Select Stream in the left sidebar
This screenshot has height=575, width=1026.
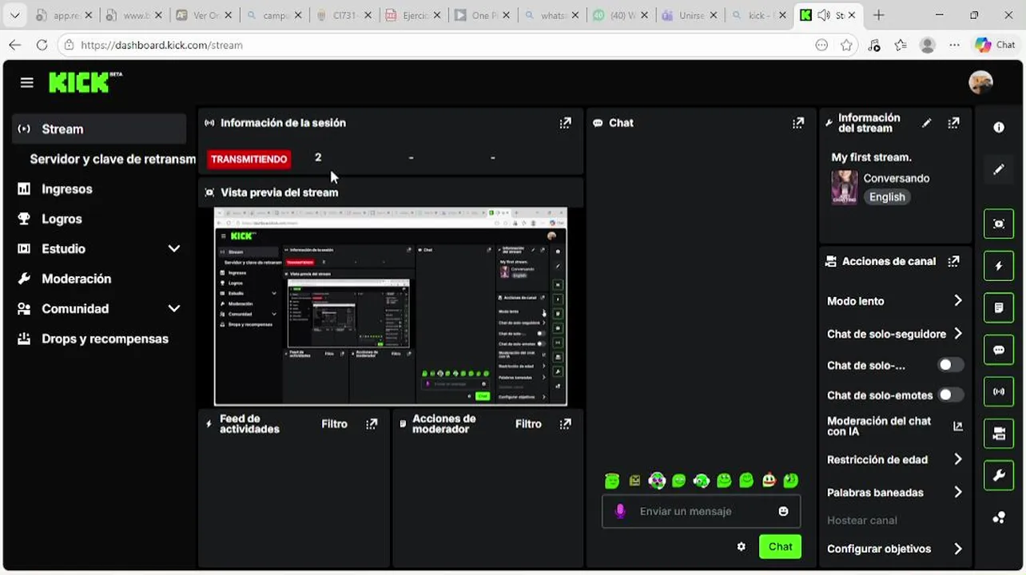pyautogui.click(x=99, y=129)
